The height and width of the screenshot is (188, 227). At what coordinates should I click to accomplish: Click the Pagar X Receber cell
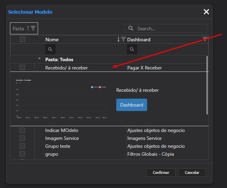(144, 68)
